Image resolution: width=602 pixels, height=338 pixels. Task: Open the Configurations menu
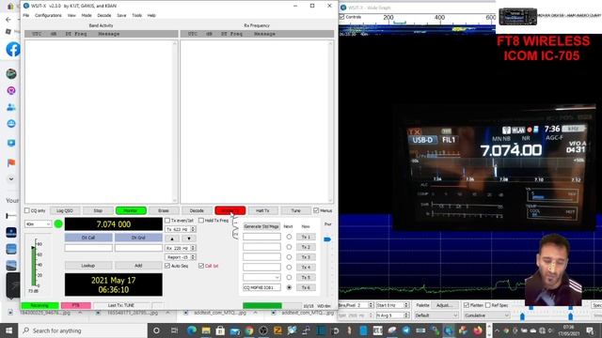pyautogui.click(x=48, y=15)
